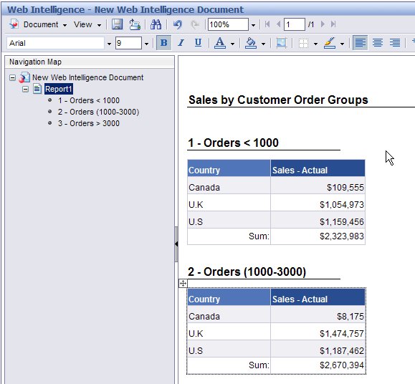Toggle Underline formatting
This screenshot has width=415, height=384.
click(198, 43)
